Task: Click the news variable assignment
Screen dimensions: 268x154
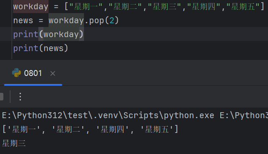Action: (23, 21)
